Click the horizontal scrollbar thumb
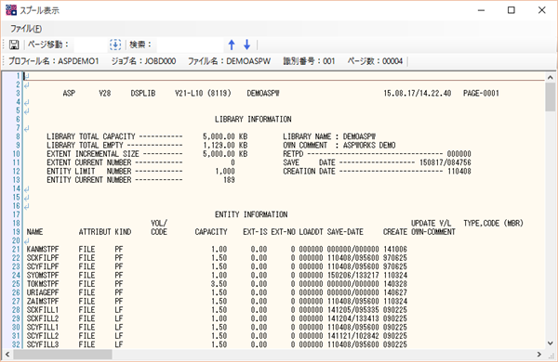Screen dimensions: 558x362 pos(63,355)
